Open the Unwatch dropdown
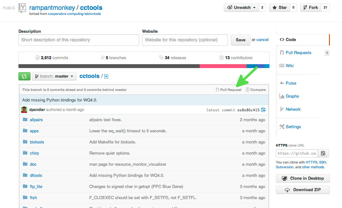 [x=241, y=8]
